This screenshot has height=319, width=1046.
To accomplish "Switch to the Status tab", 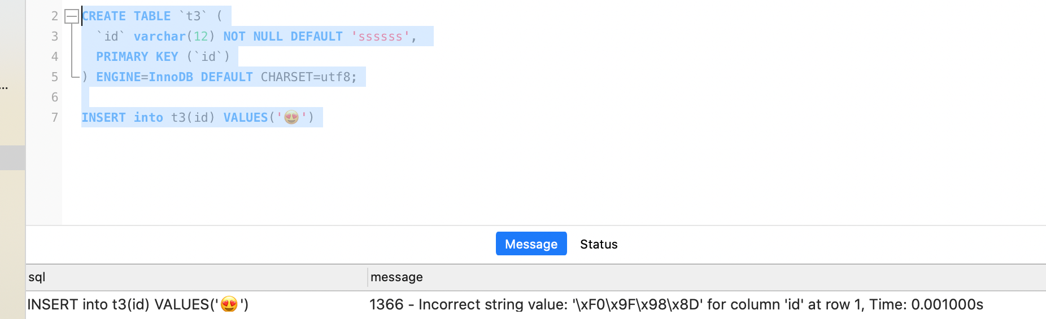I will pyautogui.click(x=599, y=244).
